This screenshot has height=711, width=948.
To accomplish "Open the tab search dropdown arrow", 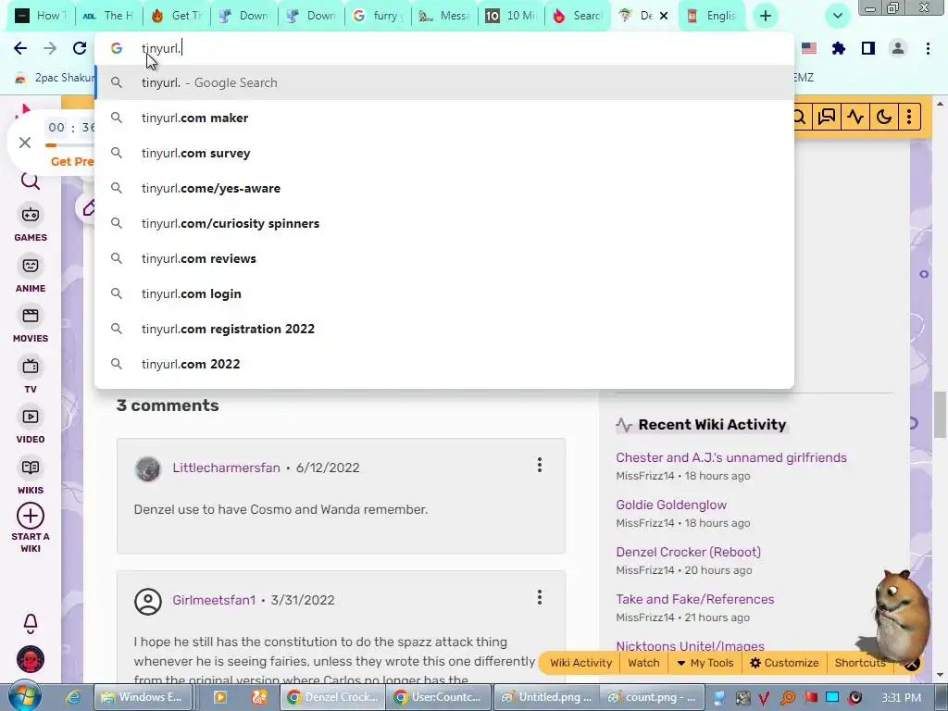I will (837, 16).
